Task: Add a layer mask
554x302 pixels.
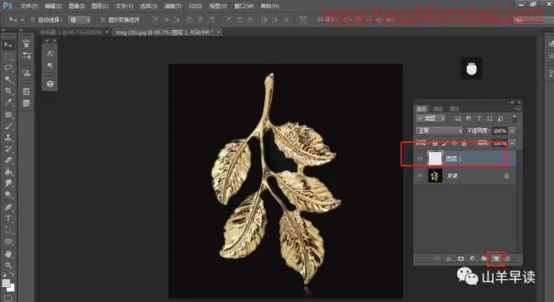Action: point(460,259)
